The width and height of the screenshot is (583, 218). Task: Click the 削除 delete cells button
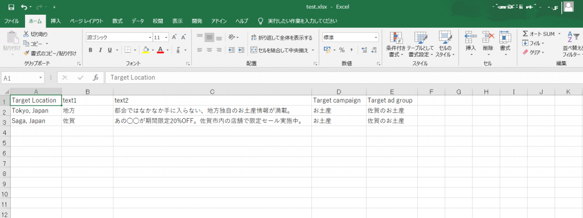(x=488, y=44)
